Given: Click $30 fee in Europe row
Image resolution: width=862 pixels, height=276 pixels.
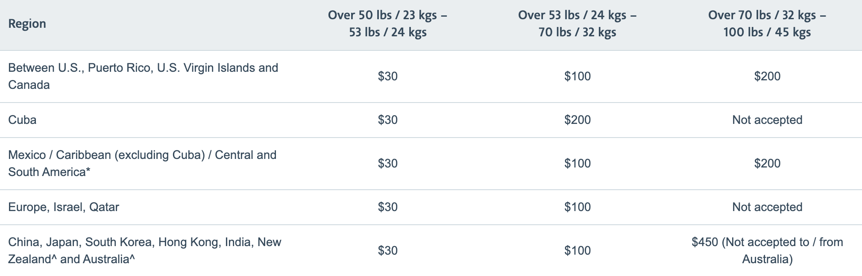Looking at the screenshot, I should pos(387,207).
